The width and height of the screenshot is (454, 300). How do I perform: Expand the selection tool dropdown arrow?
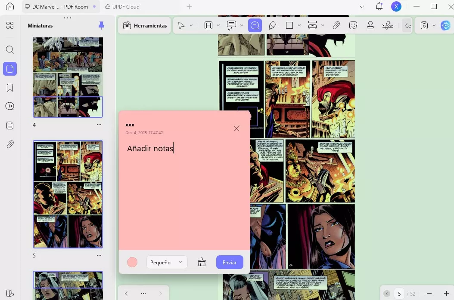[x=191, y=26]
